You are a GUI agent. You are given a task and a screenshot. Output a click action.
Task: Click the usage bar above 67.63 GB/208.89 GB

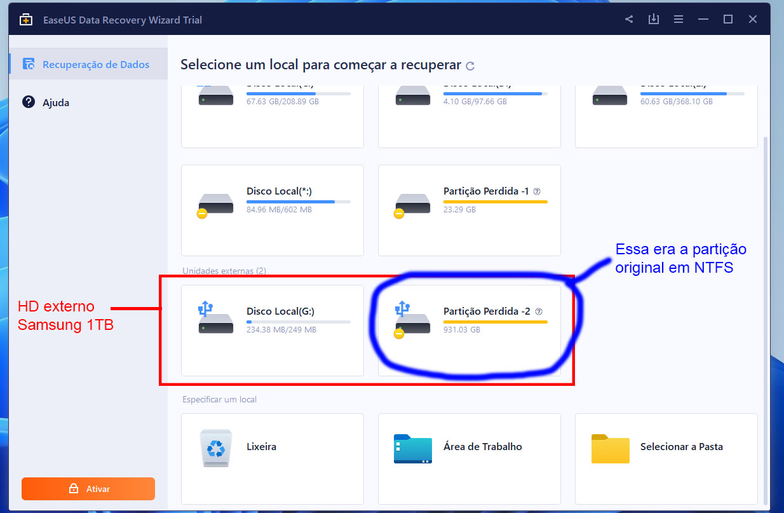click(x=299, y=93)
